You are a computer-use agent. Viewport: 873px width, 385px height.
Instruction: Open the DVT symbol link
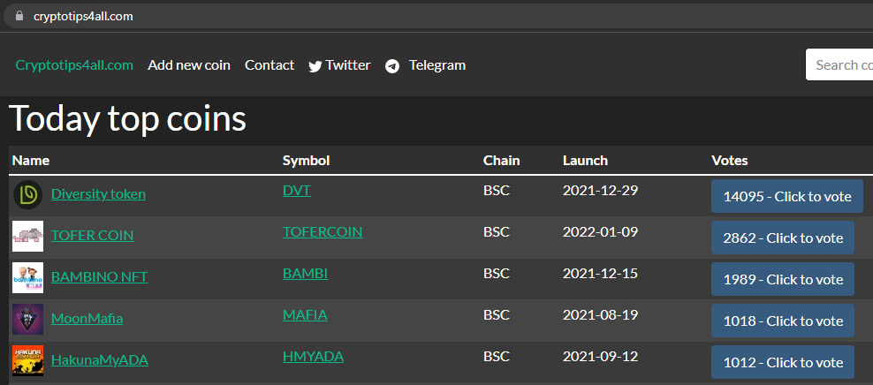pos(297,191)
